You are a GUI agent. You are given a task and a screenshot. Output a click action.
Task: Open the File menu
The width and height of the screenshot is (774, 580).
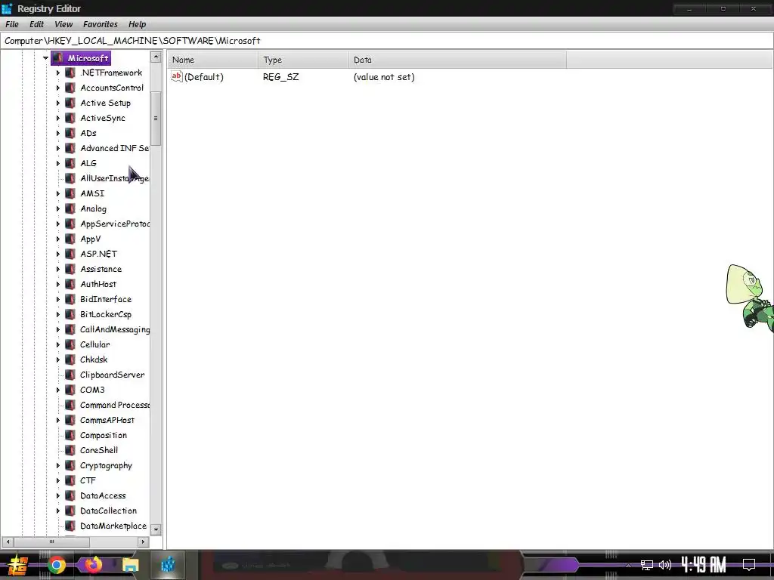pos(12,24)
